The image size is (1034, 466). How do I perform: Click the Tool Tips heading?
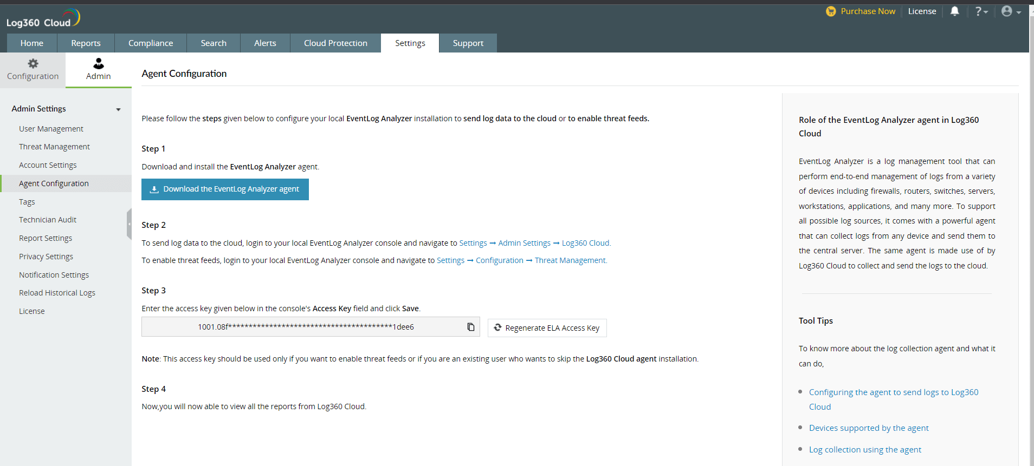pos(816,321)
